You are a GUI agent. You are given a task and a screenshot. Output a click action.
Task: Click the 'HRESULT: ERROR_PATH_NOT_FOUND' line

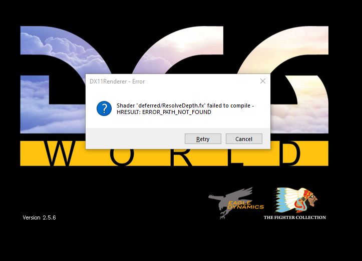(164, 112)
